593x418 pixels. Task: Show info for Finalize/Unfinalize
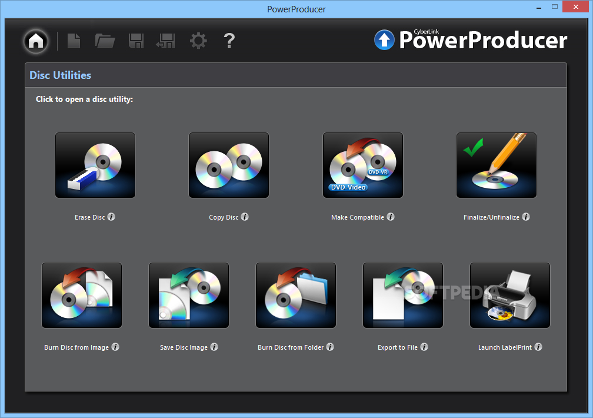point(526,217)
